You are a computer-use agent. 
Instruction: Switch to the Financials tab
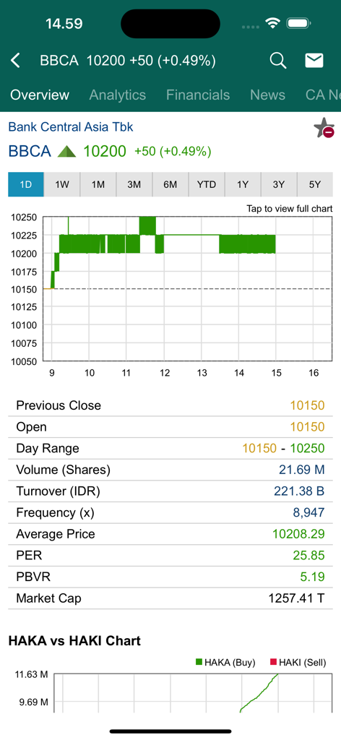pyautogui.click(x=198, y=95)
